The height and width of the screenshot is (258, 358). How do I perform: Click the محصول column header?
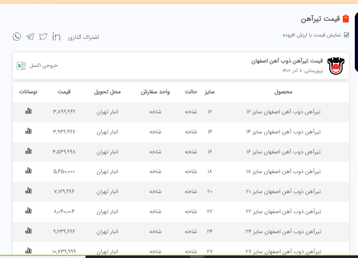[x=283, y=92]
